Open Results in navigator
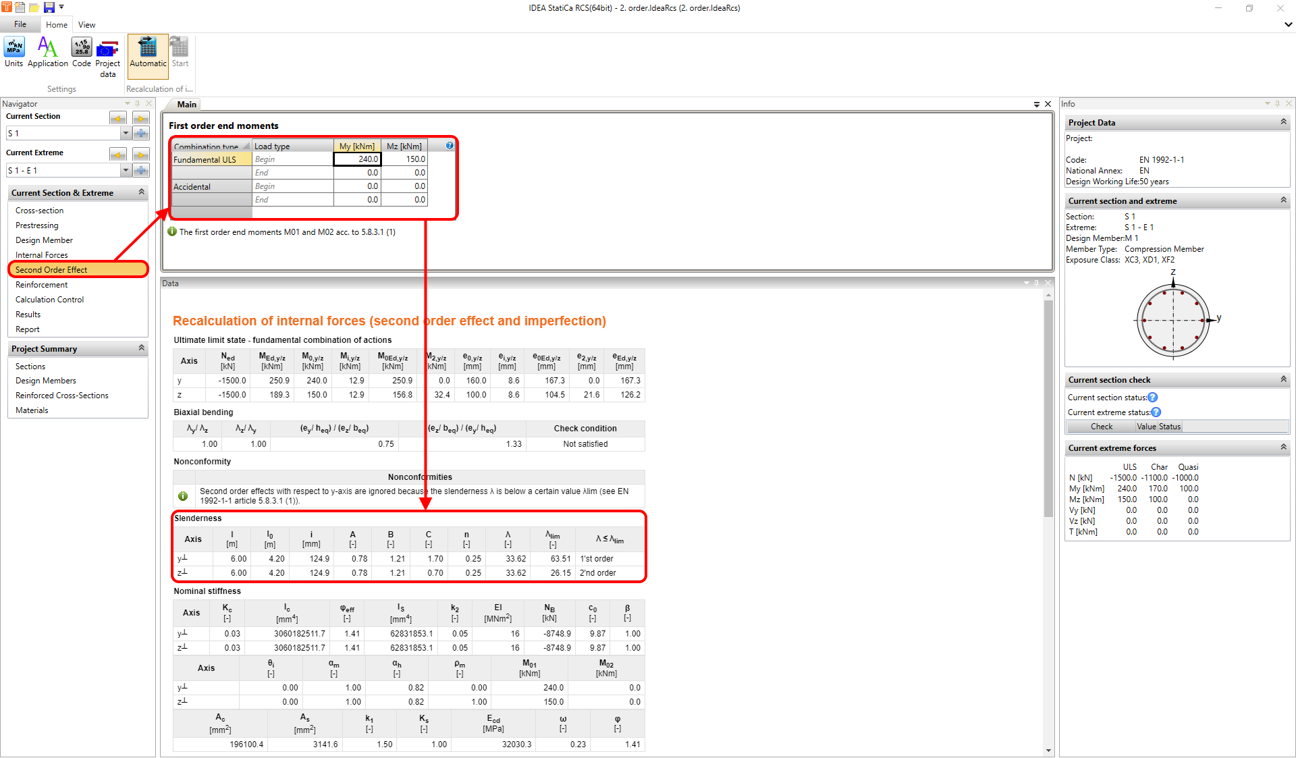1296x758 pixels. (x=28, y=315)
